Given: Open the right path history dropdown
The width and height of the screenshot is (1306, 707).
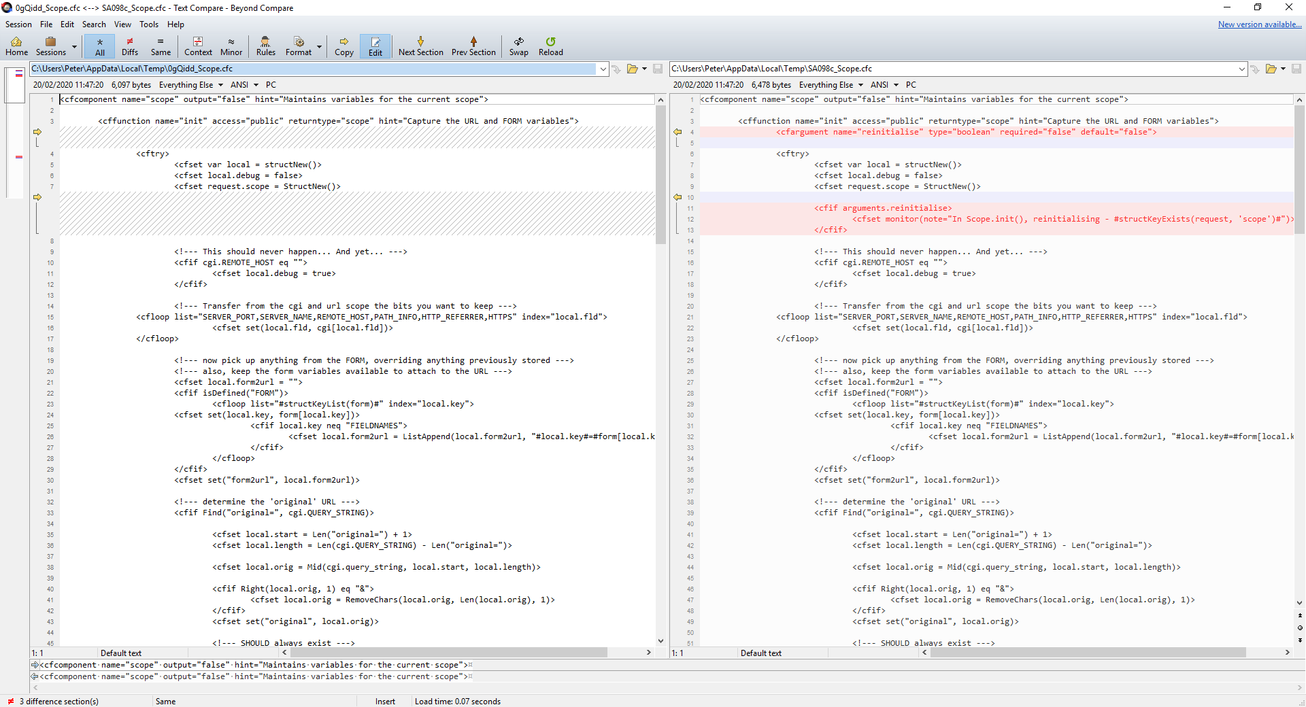Looking at the screenshot, I should tap(1242, 69).
